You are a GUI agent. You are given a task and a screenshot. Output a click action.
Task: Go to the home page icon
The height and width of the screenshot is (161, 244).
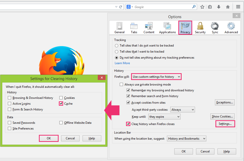[x=228, y=7]
